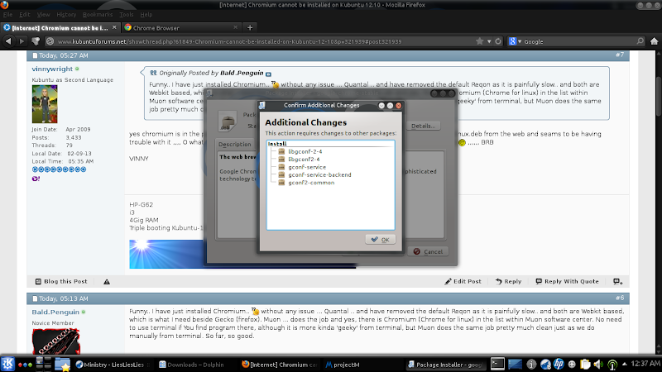The image size is (662, 372).
Task: Open the Description tab in Package Installer
Action: pyautogui.click(x=235, y=144)
